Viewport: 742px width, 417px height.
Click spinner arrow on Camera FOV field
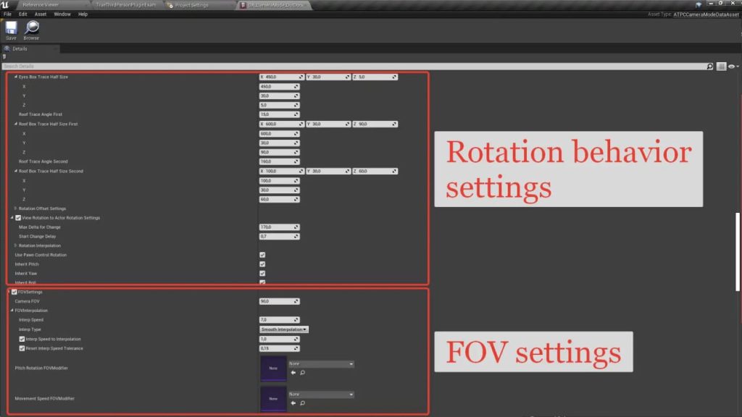click(296, 301)
